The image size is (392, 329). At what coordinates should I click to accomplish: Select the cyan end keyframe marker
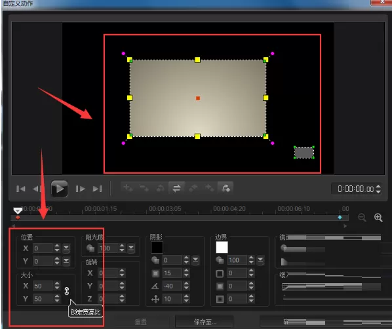click(x=340, y=218)
